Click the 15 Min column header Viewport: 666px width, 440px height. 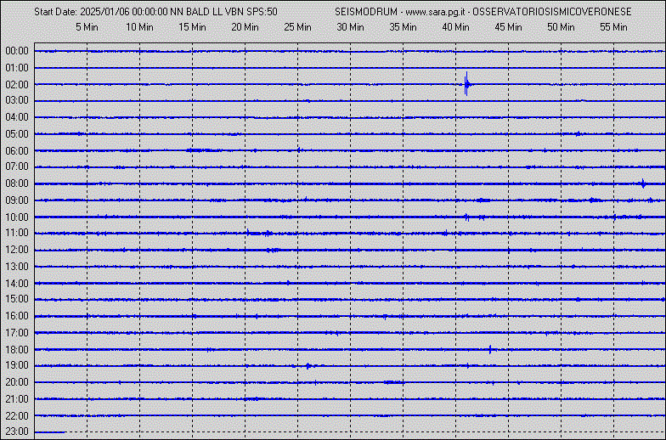pos(192,27)
